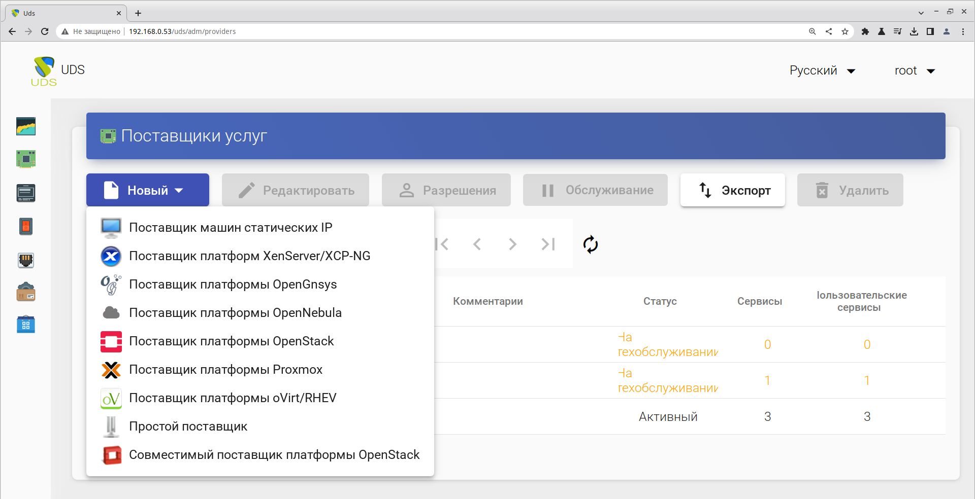Sort by Статус column header

click(x=660, y=301)
